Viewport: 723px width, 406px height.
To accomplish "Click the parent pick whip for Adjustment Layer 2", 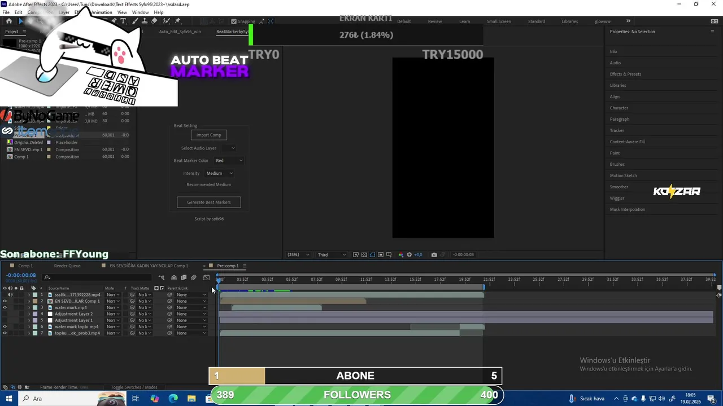I will [x=169, y=314].
